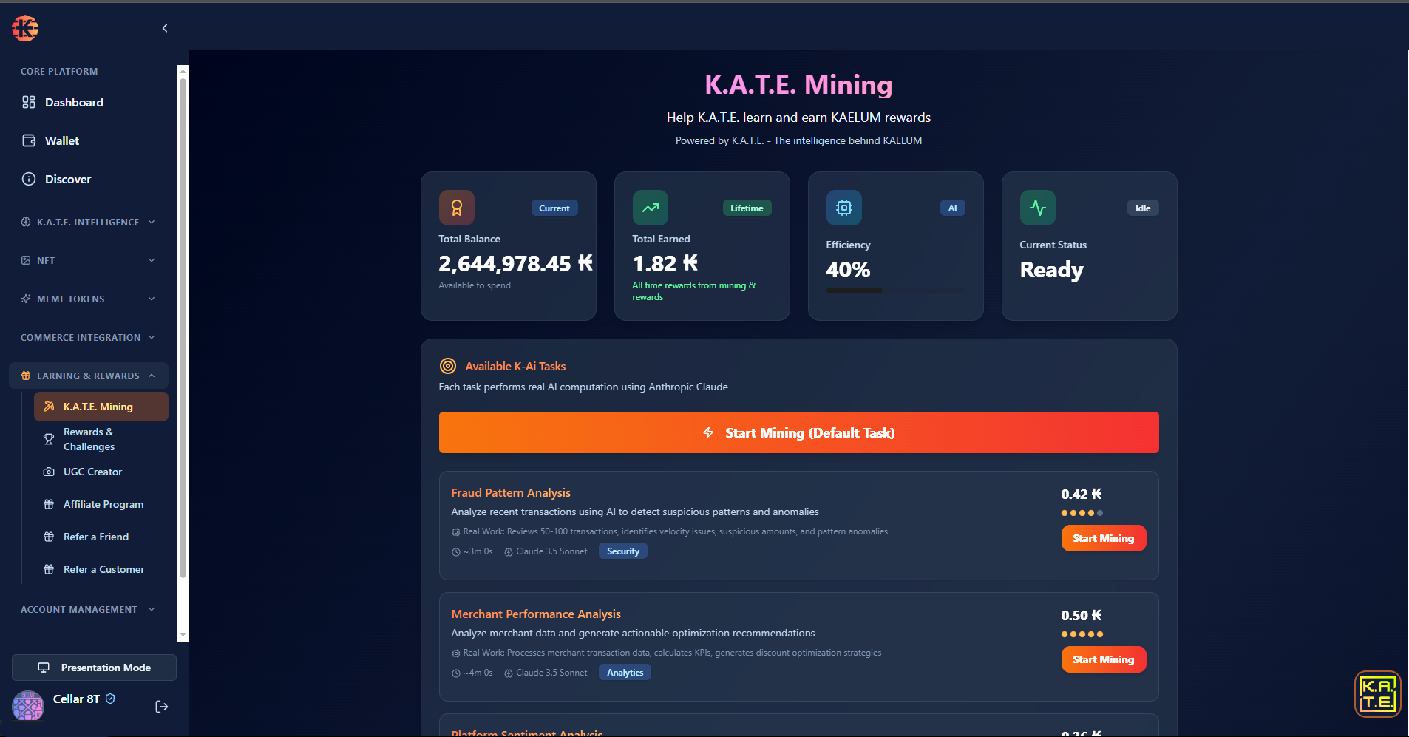Click the AI badge on Efficiency card

tap(952, 208)
